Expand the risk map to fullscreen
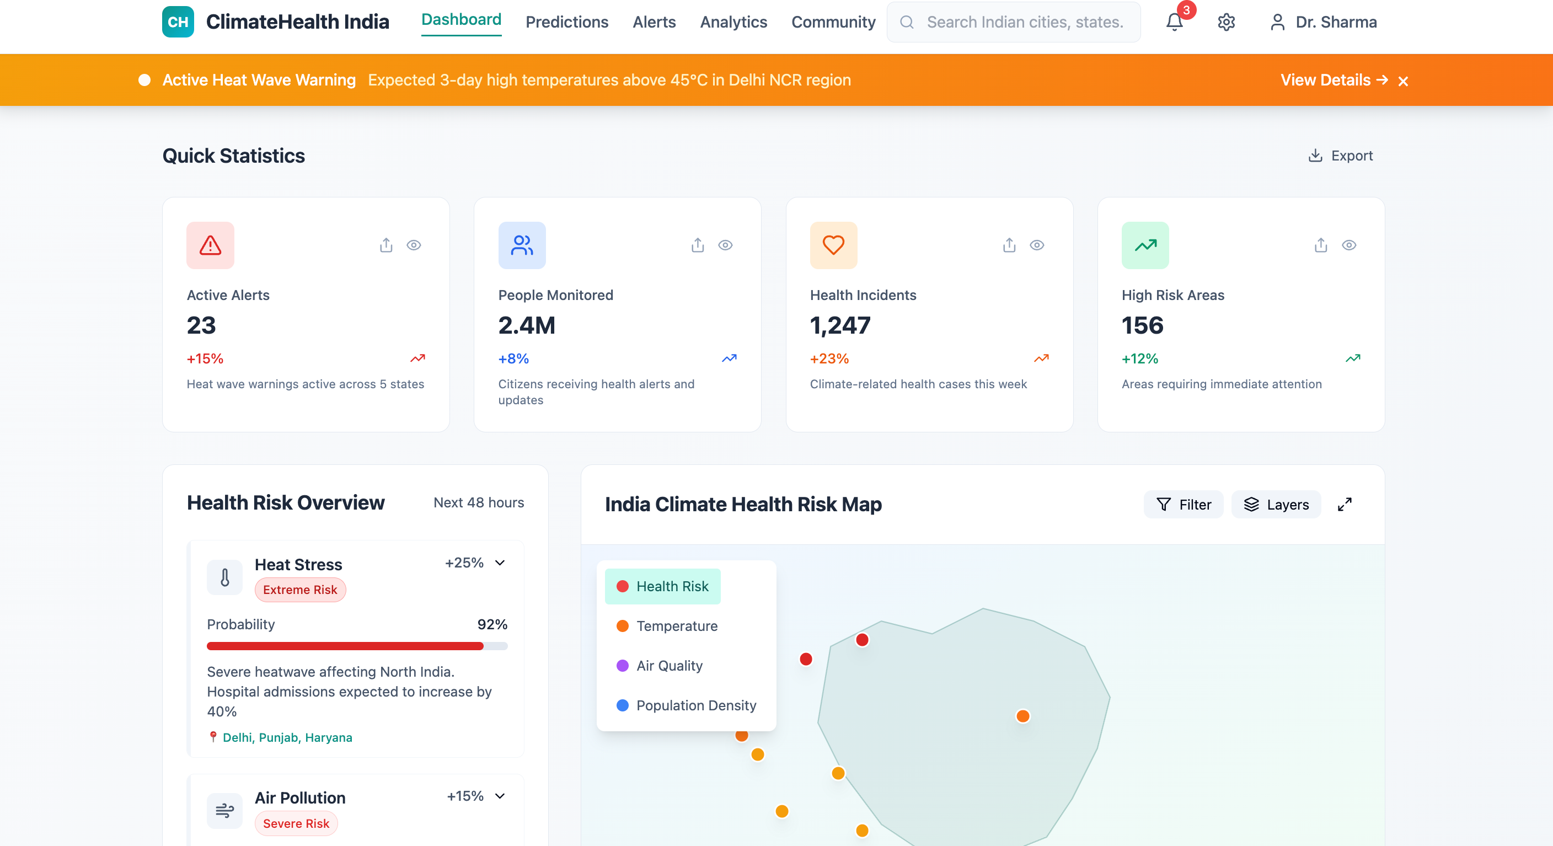1553x846 pixels. click(x=1345, y=504)
